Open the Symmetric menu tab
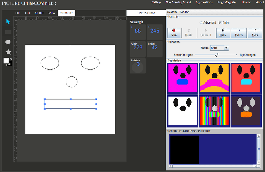The image size is (265, 172). click(67, 13)
